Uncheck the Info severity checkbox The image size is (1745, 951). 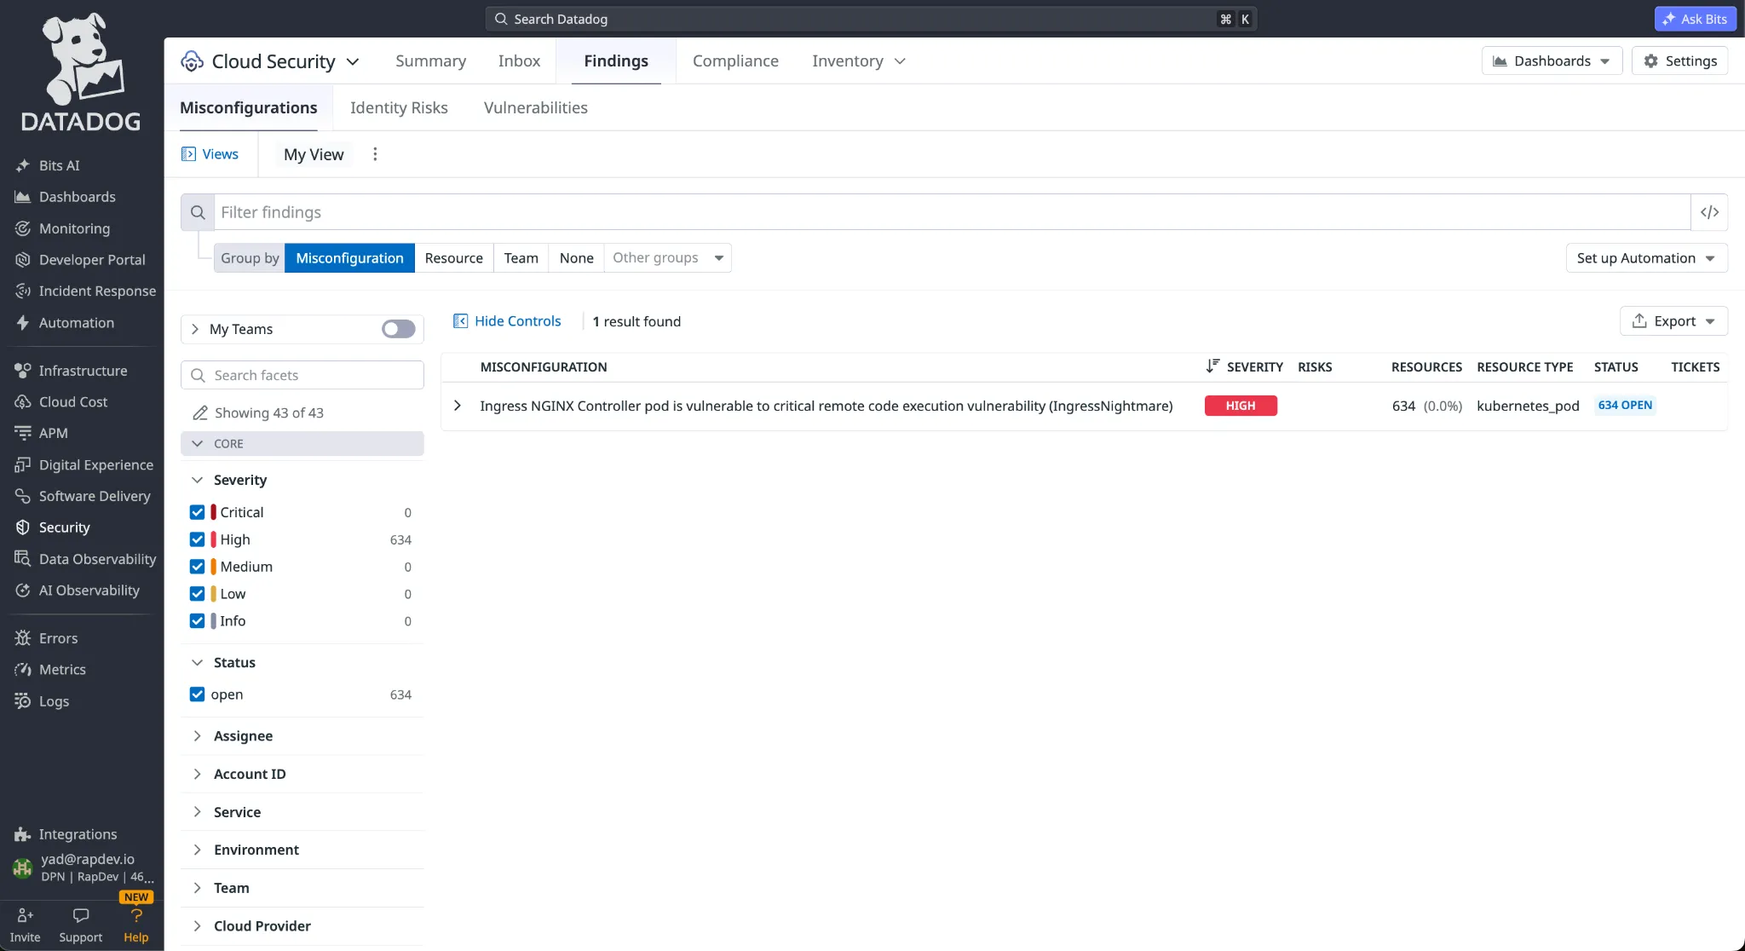197,621
